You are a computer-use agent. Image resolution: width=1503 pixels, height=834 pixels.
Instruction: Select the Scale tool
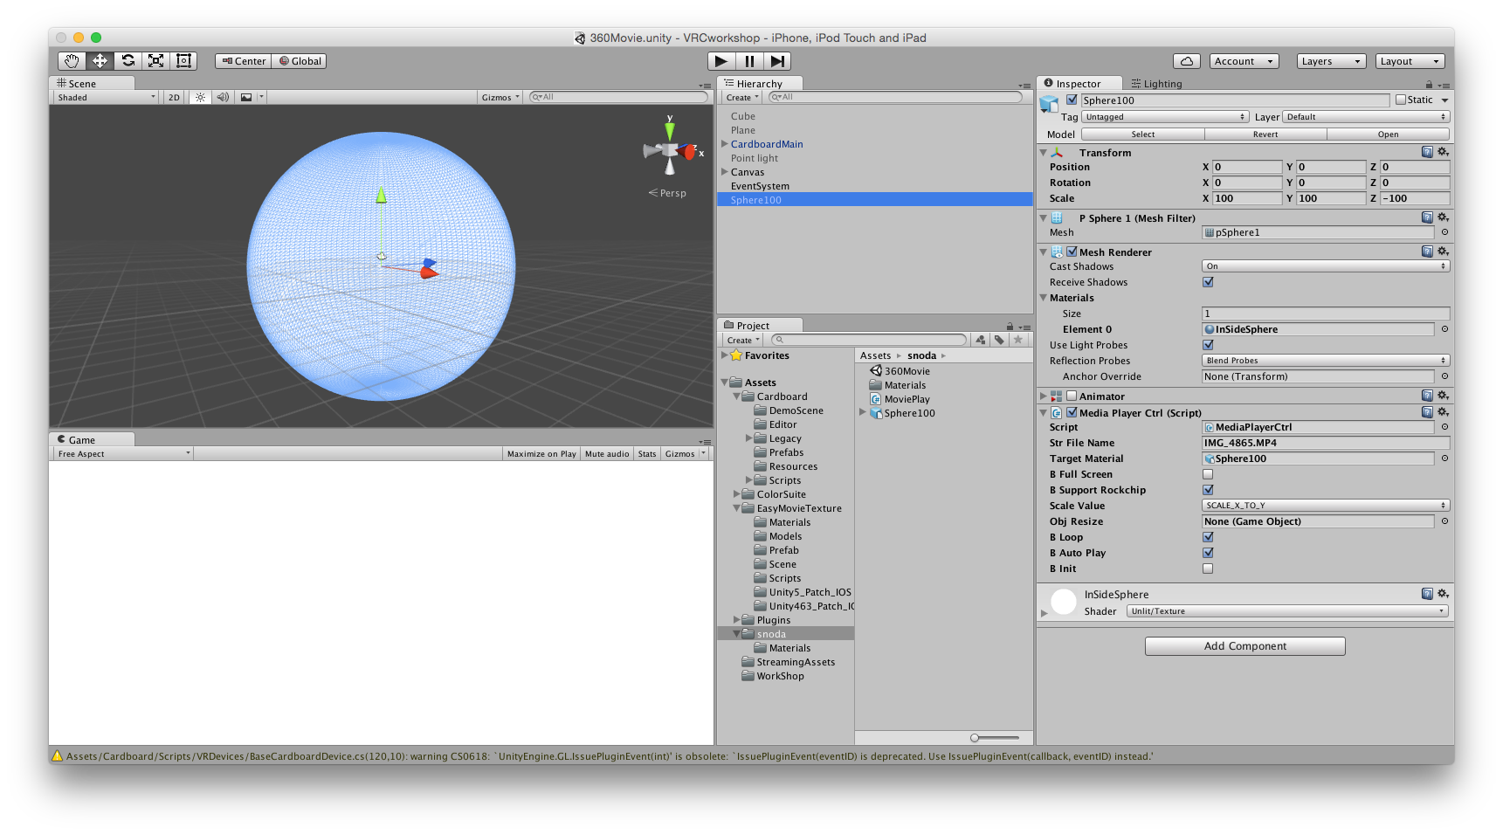156,60
